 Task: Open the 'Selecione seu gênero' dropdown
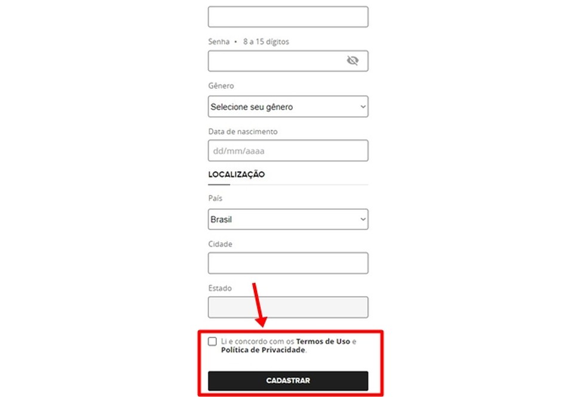pos(288,107)
